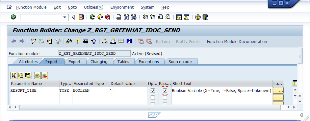
Task: Open the Help menu
Action: (x=165, y=7)
